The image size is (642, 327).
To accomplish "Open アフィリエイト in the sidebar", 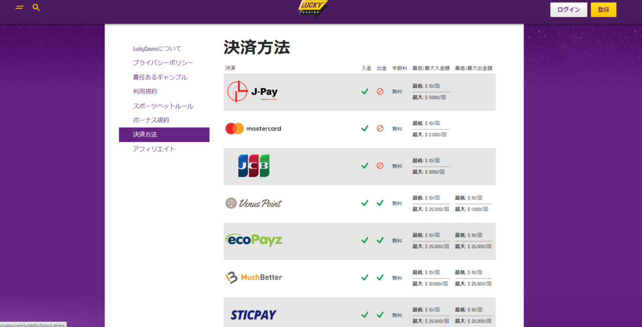I will [x=154, y=149].
